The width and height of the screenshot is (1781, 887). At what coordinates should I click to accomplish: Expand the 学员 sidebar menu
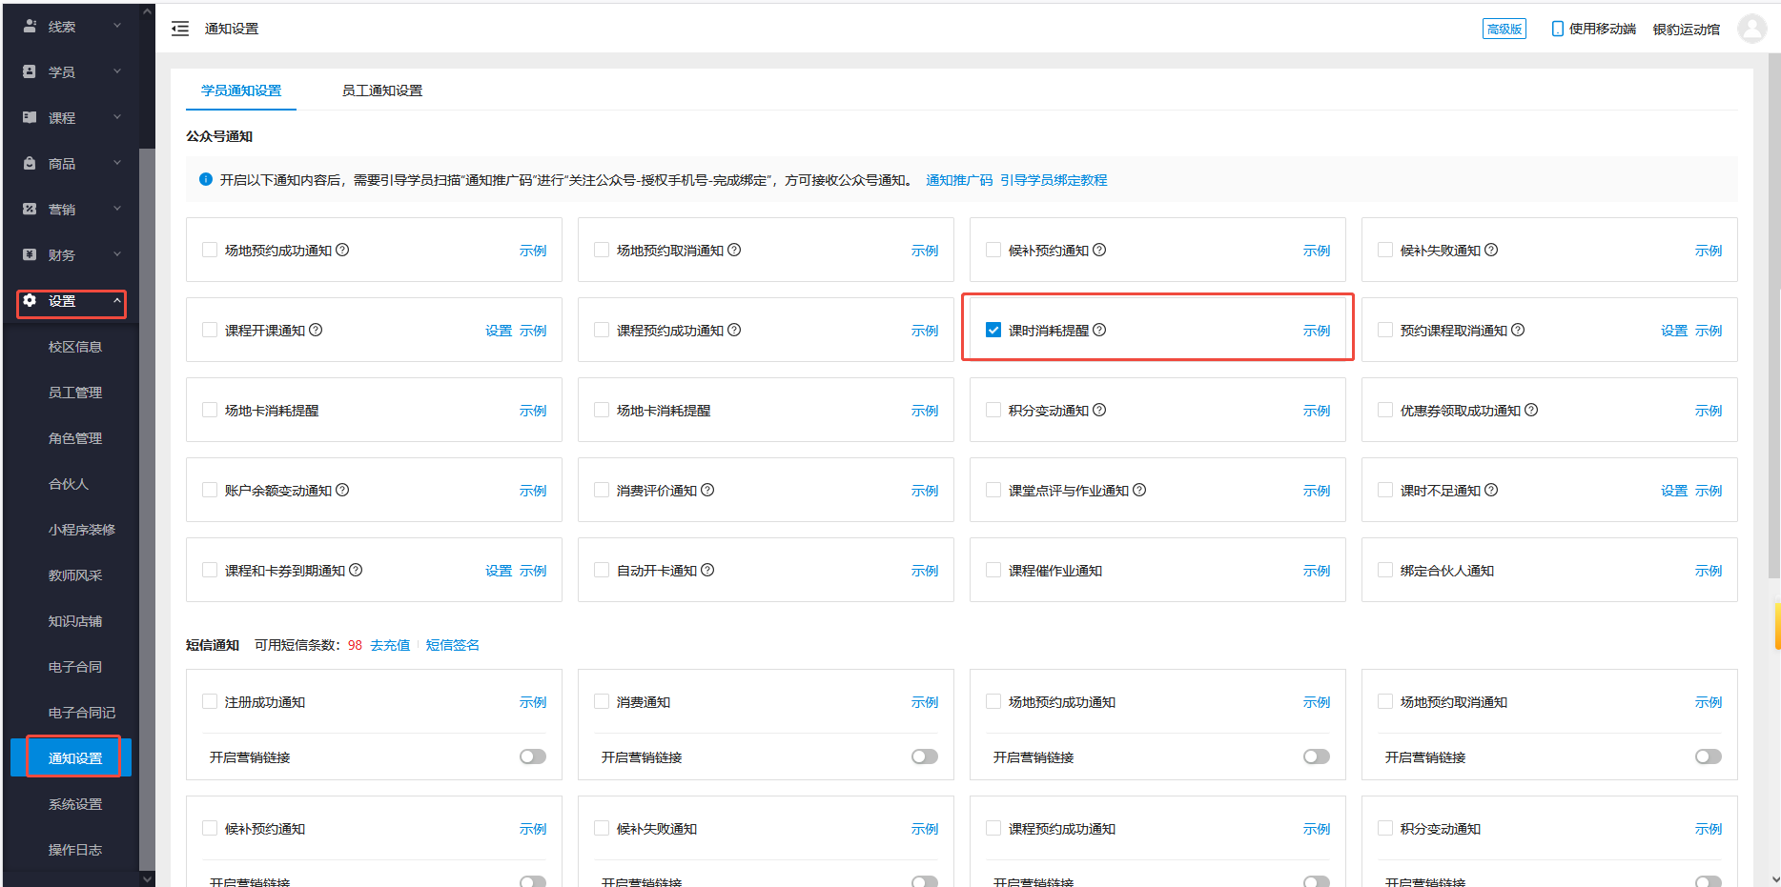tap(72, 71)
